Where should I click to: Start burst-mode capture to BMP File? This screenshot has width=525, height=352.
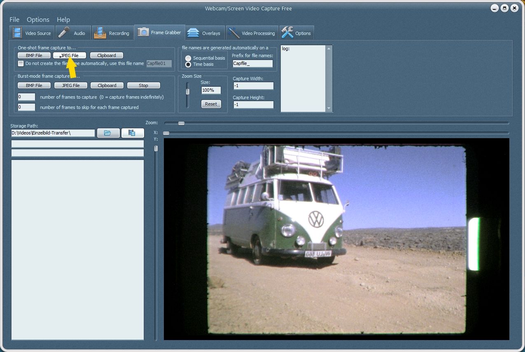[x=34, y=86]
